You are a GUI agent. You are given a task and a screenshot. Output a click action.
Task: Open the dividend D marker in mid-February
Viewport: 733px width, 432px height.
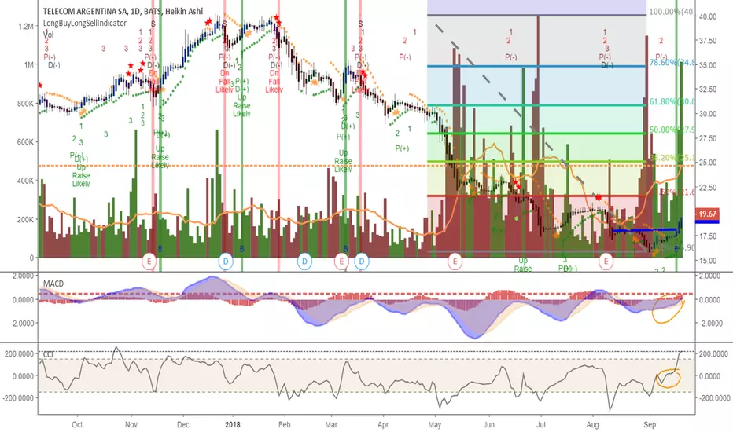305,261
